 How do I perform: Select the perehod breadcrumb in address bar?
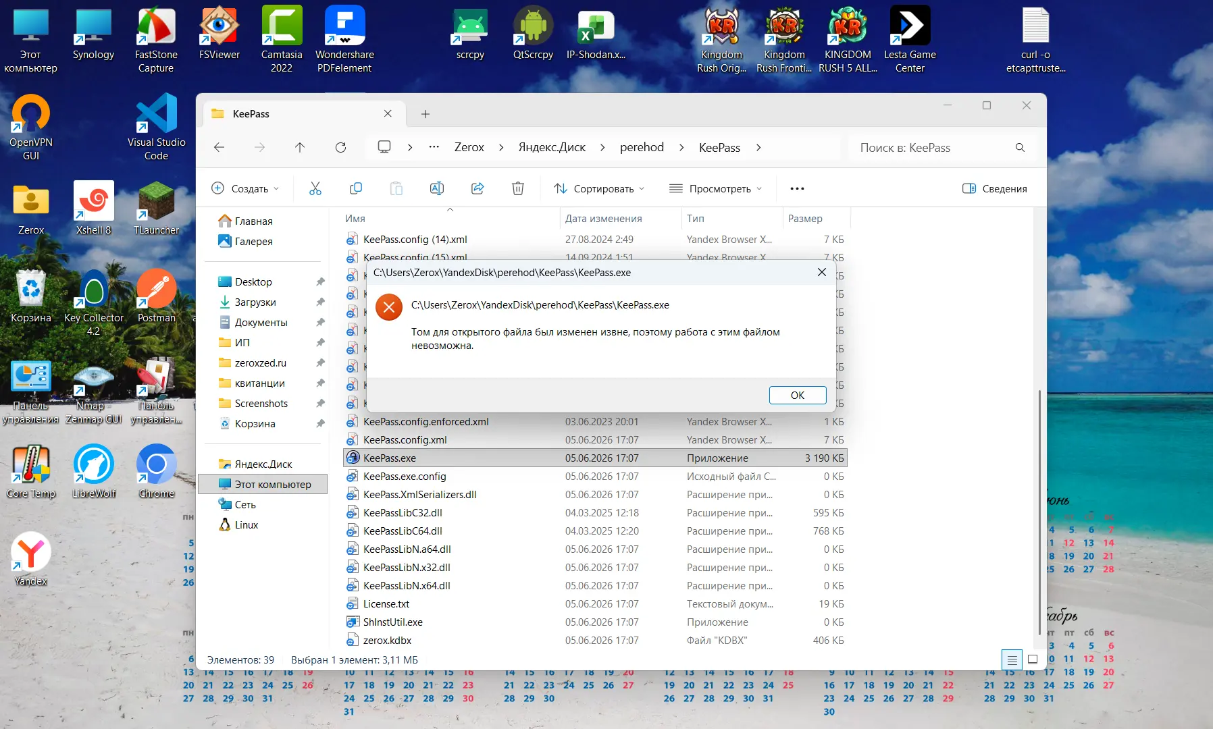click(x=642, y=147)
